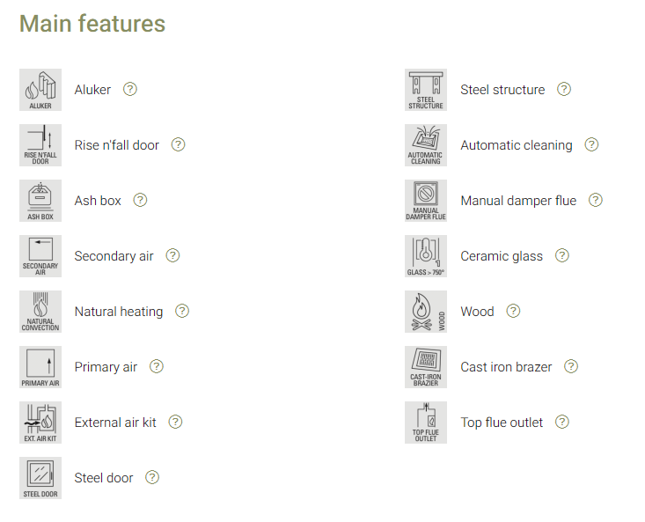Open help tooltip for Ceramic glass
This screenshot has height=522, width=645.
562,255
